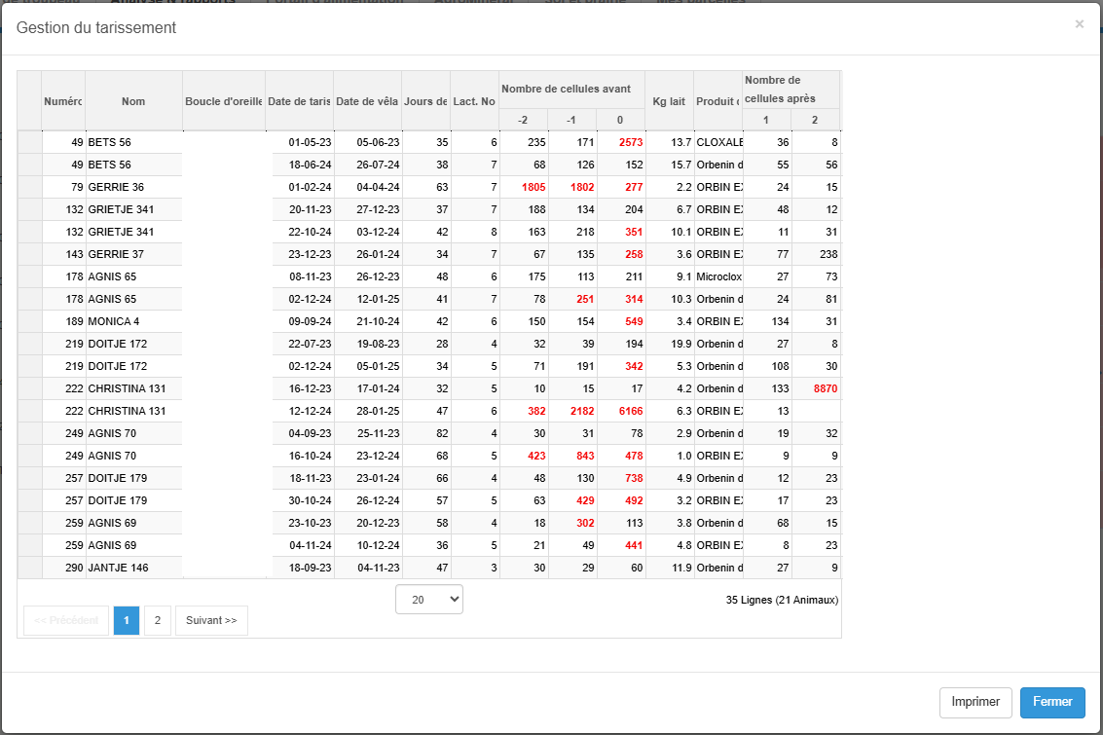Close the Gestion du tarissement dialog
Image resolution: width=1103 pixels, height=735 pixels.
1079,24
